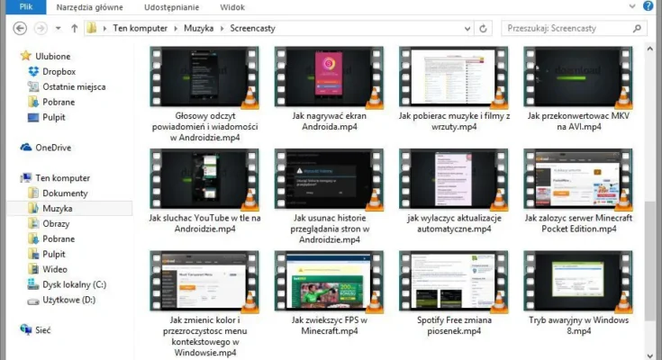The height and width of the screenshot is (360, 662).
Task: Open Dokumenty folder in the tree
Action: pyautogui.click(x=65, y=193)
